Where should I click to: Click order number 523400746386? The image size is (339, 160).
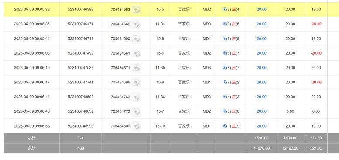pyautogui.click(x=81, y=10)
